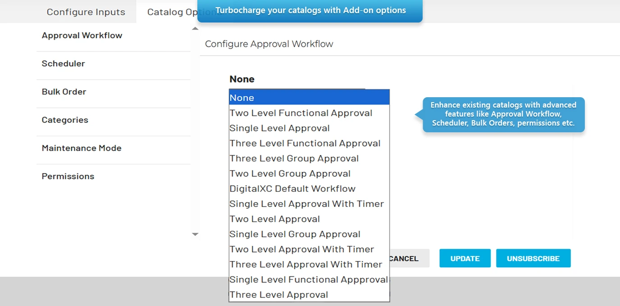Pick Single Level Approval With Timer

pos(307,204)
